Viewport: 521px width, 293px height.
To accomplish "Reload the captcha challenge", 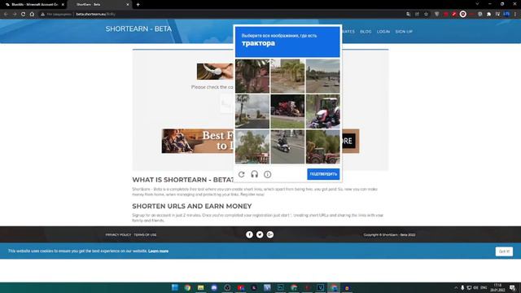I will tap(242, 174).
